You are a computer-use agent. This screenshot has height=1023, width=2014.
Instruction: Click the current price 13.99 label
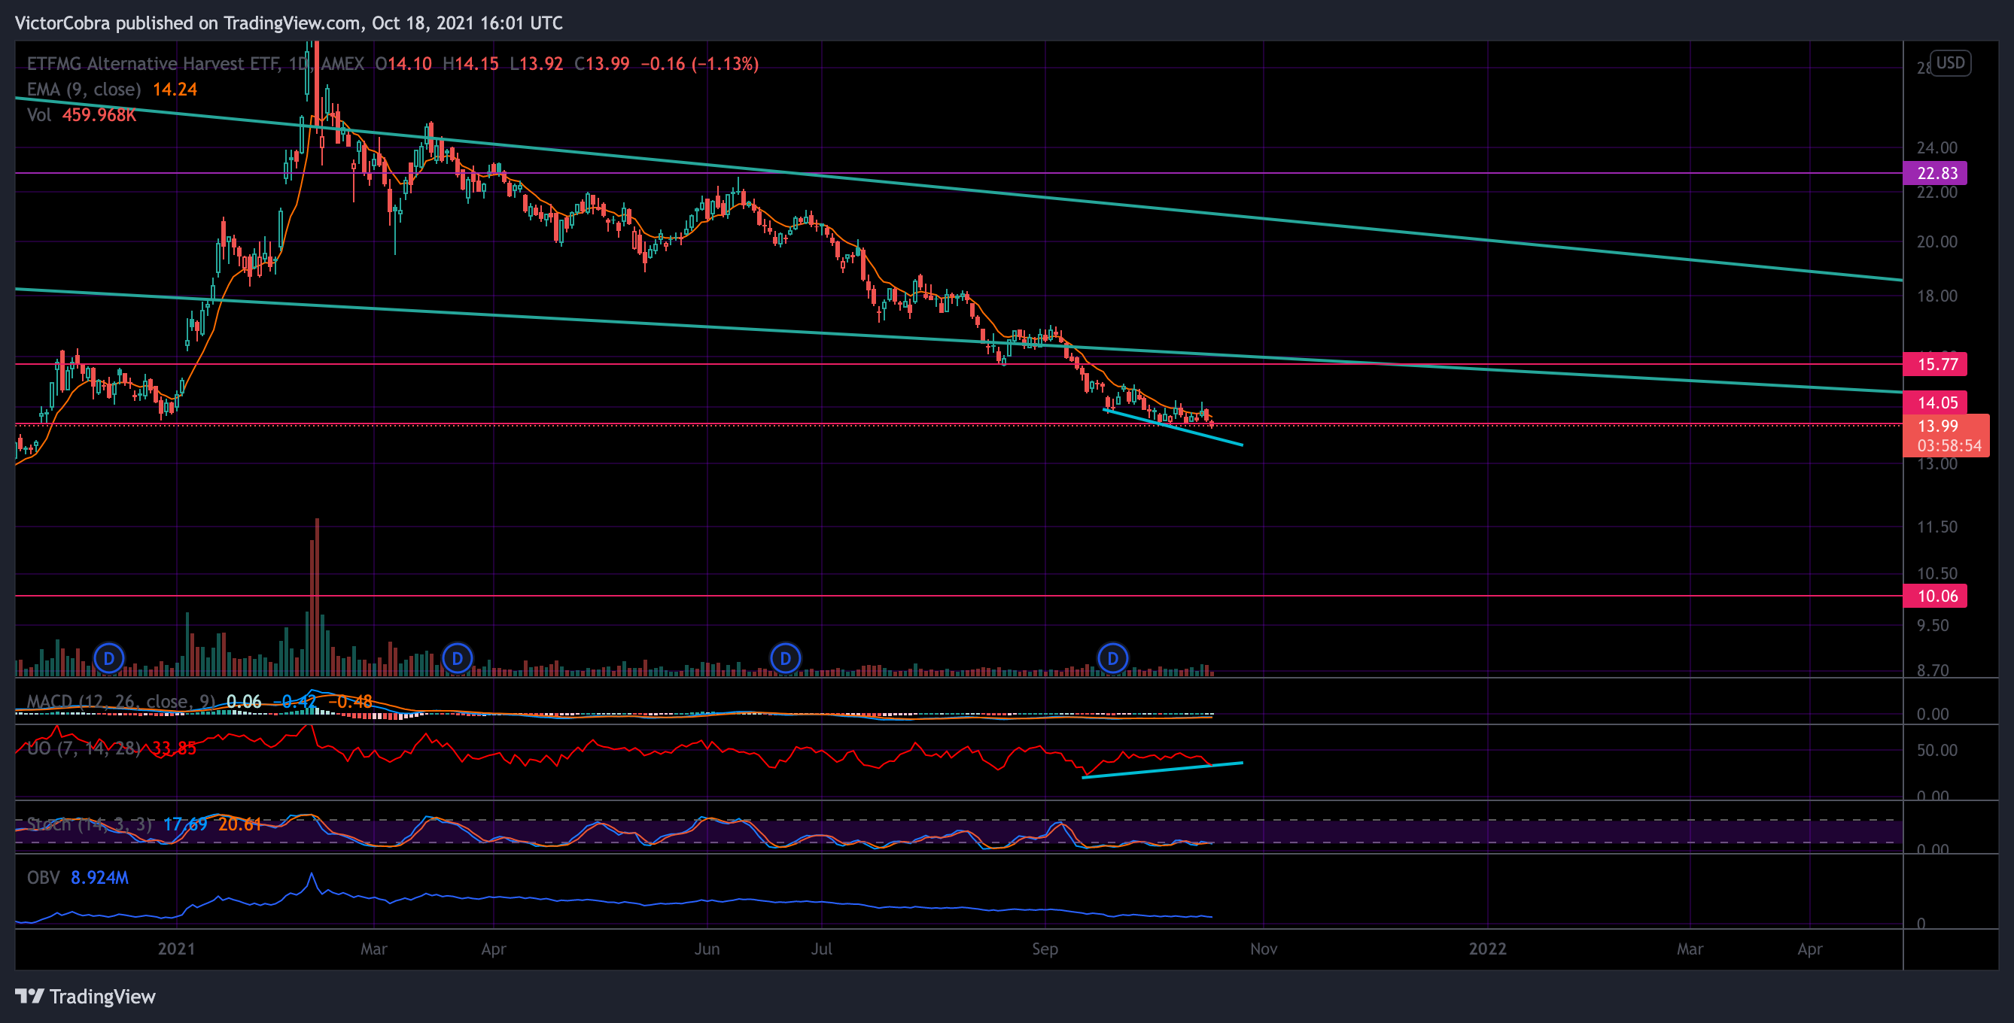tap(1938, 426)
